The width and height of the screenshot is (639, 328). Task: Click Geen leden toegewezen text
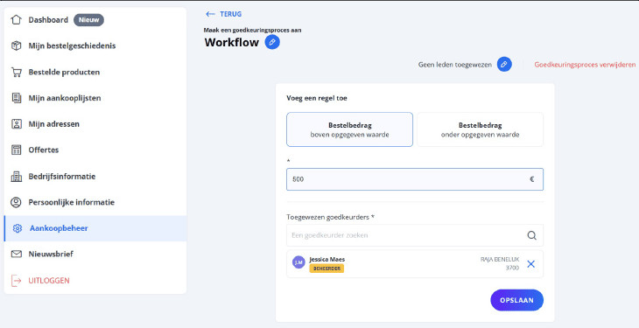click(455, 65)
